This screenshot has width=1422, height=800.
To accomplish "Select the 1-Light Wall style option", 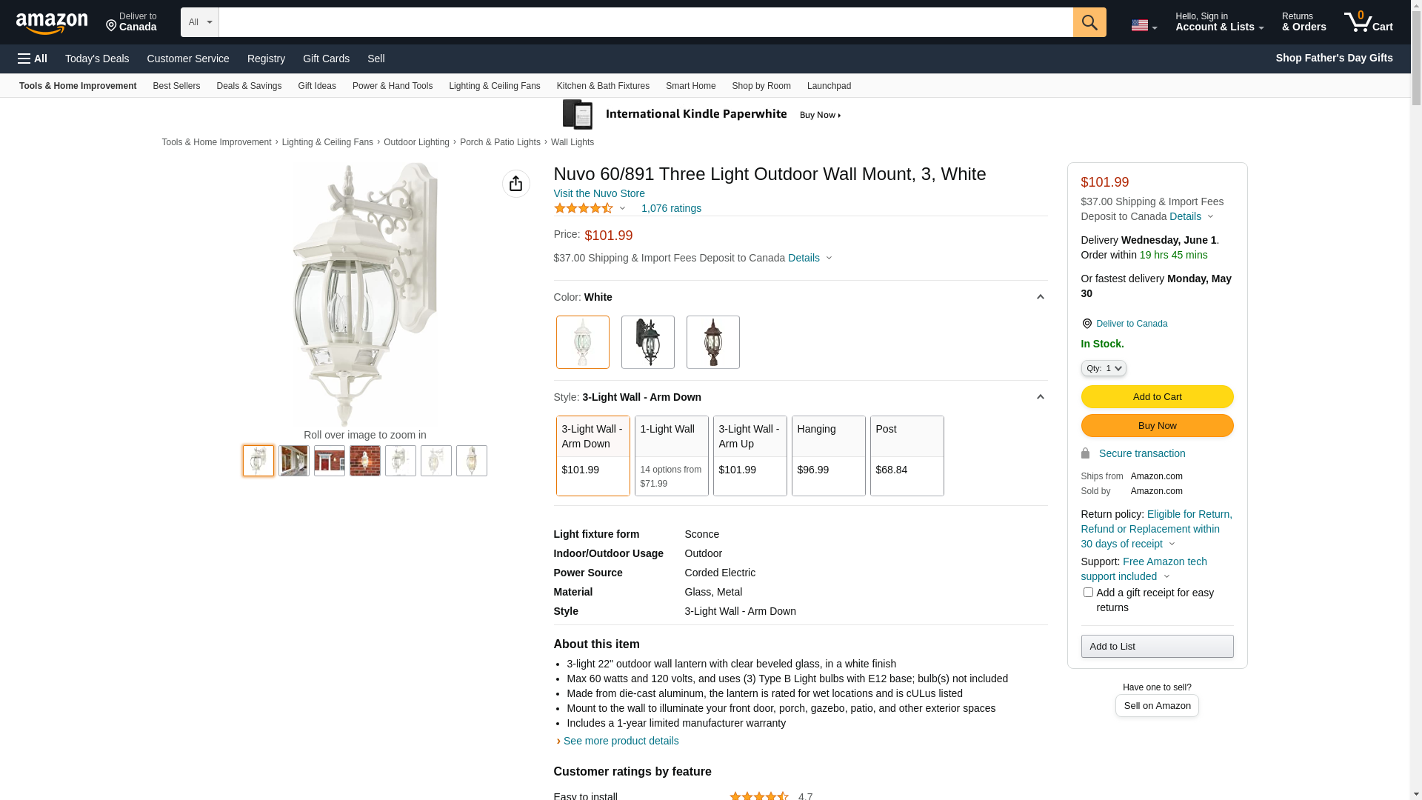I will click(x=671, y=456).
